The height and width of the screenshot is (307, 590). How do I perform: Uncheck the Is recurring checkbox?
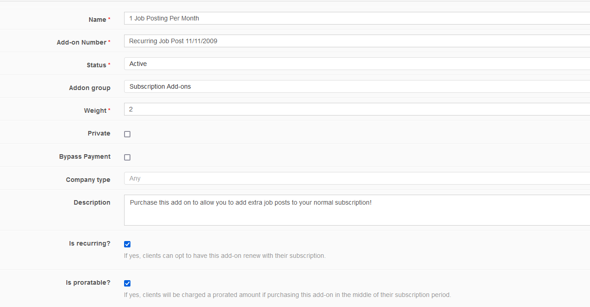pos(127,244)
